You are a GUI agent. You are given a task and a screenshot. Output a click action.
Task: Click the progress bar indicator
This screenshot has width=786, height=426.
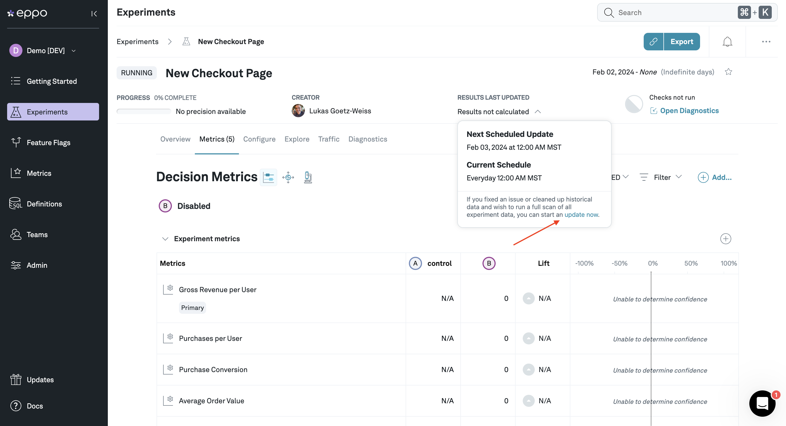pos(144,111)
